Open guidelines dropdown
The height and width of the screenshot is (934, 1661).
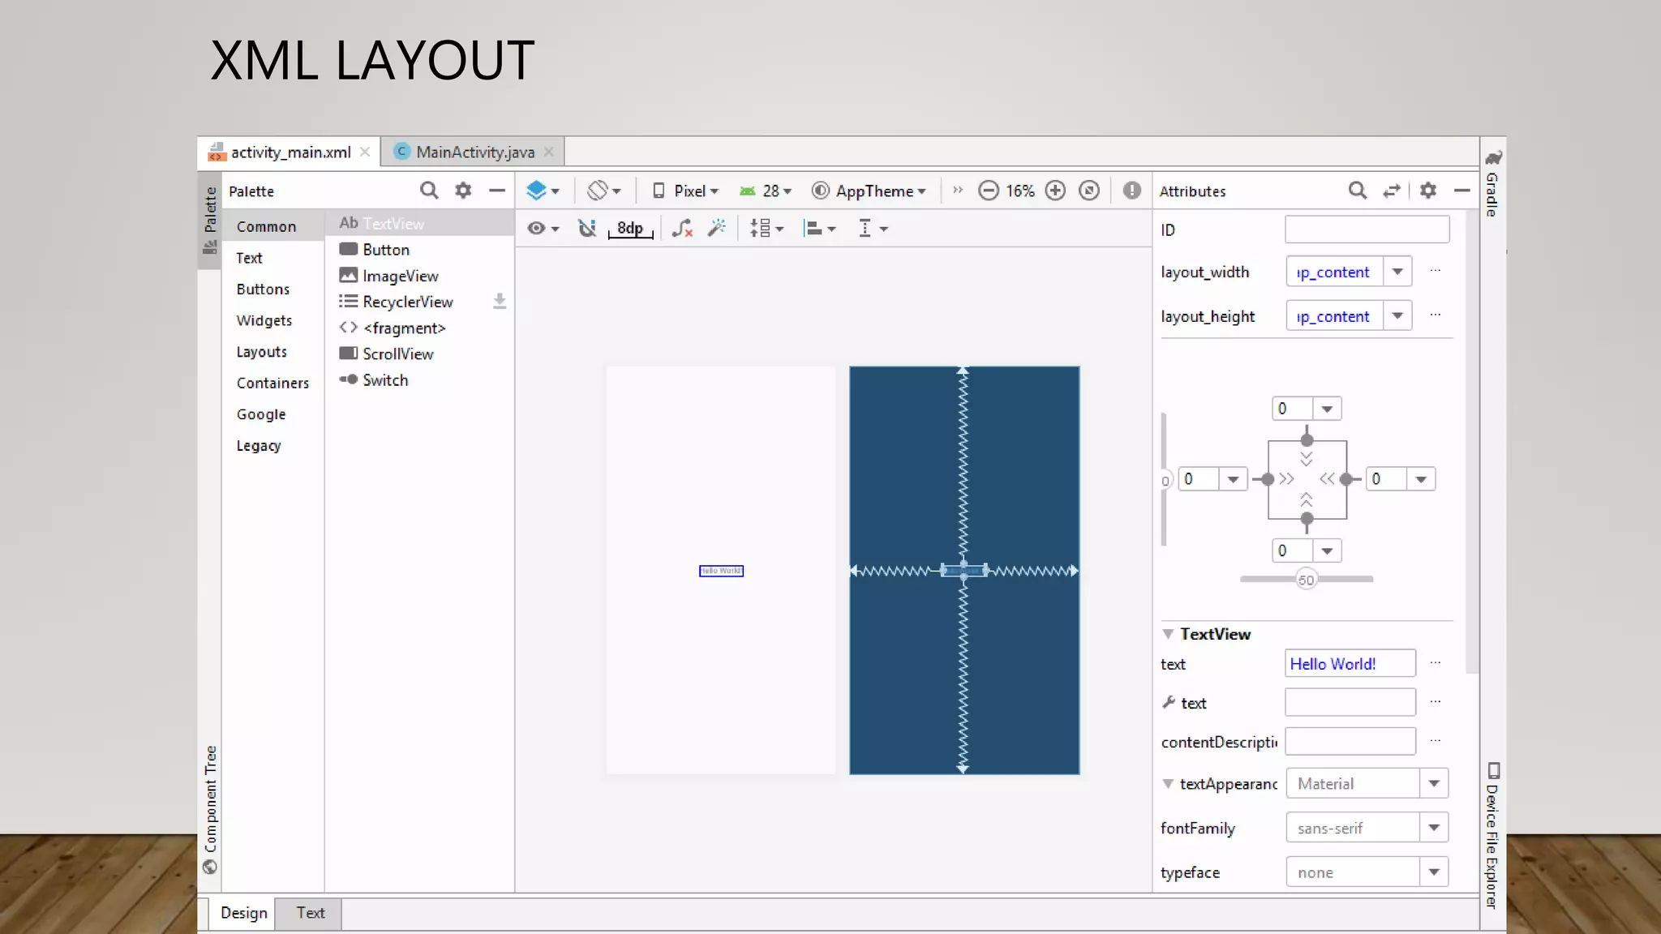pos(873,229)
